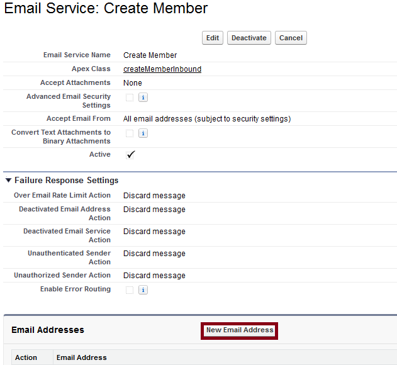The image size is (397, 365).
Task: Show info for Convert Text Attachments option
Action: click(x=143, y=133)
